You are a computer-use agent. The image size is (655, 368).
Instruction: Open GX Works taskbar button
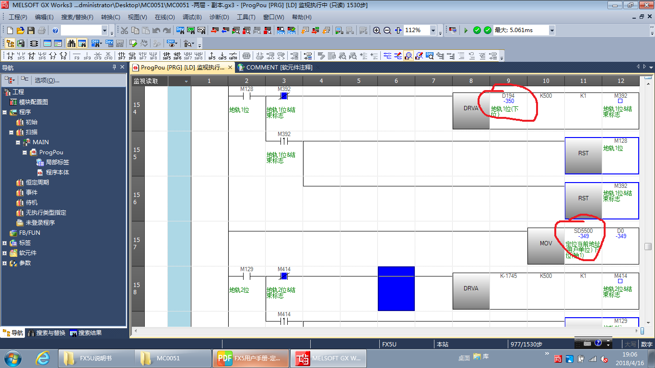tap(330, 358)
